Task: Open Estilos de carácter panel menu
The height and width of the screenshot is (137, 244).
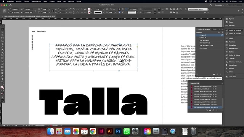Action: coord(223,29)
